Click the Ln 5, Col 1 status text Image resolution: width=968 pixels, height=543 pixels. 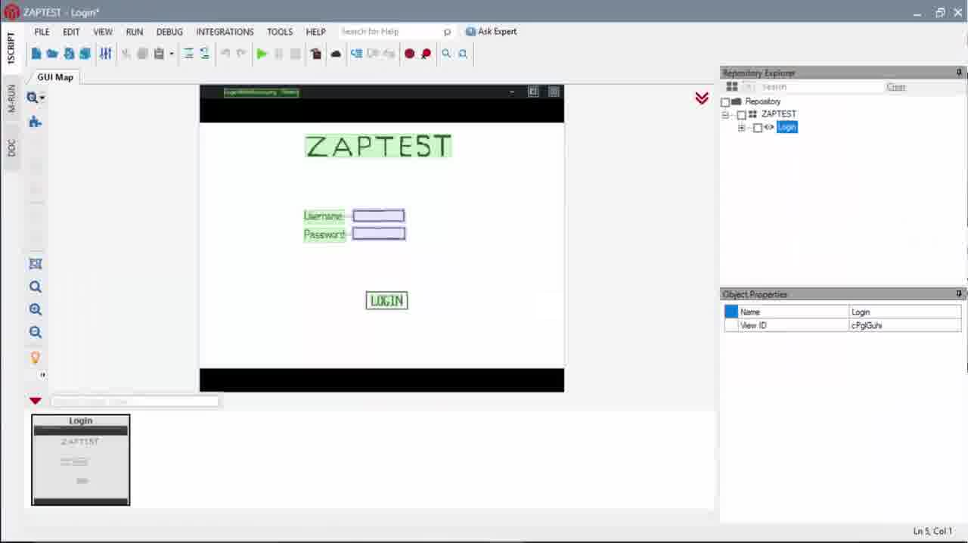tap(933, 532)
